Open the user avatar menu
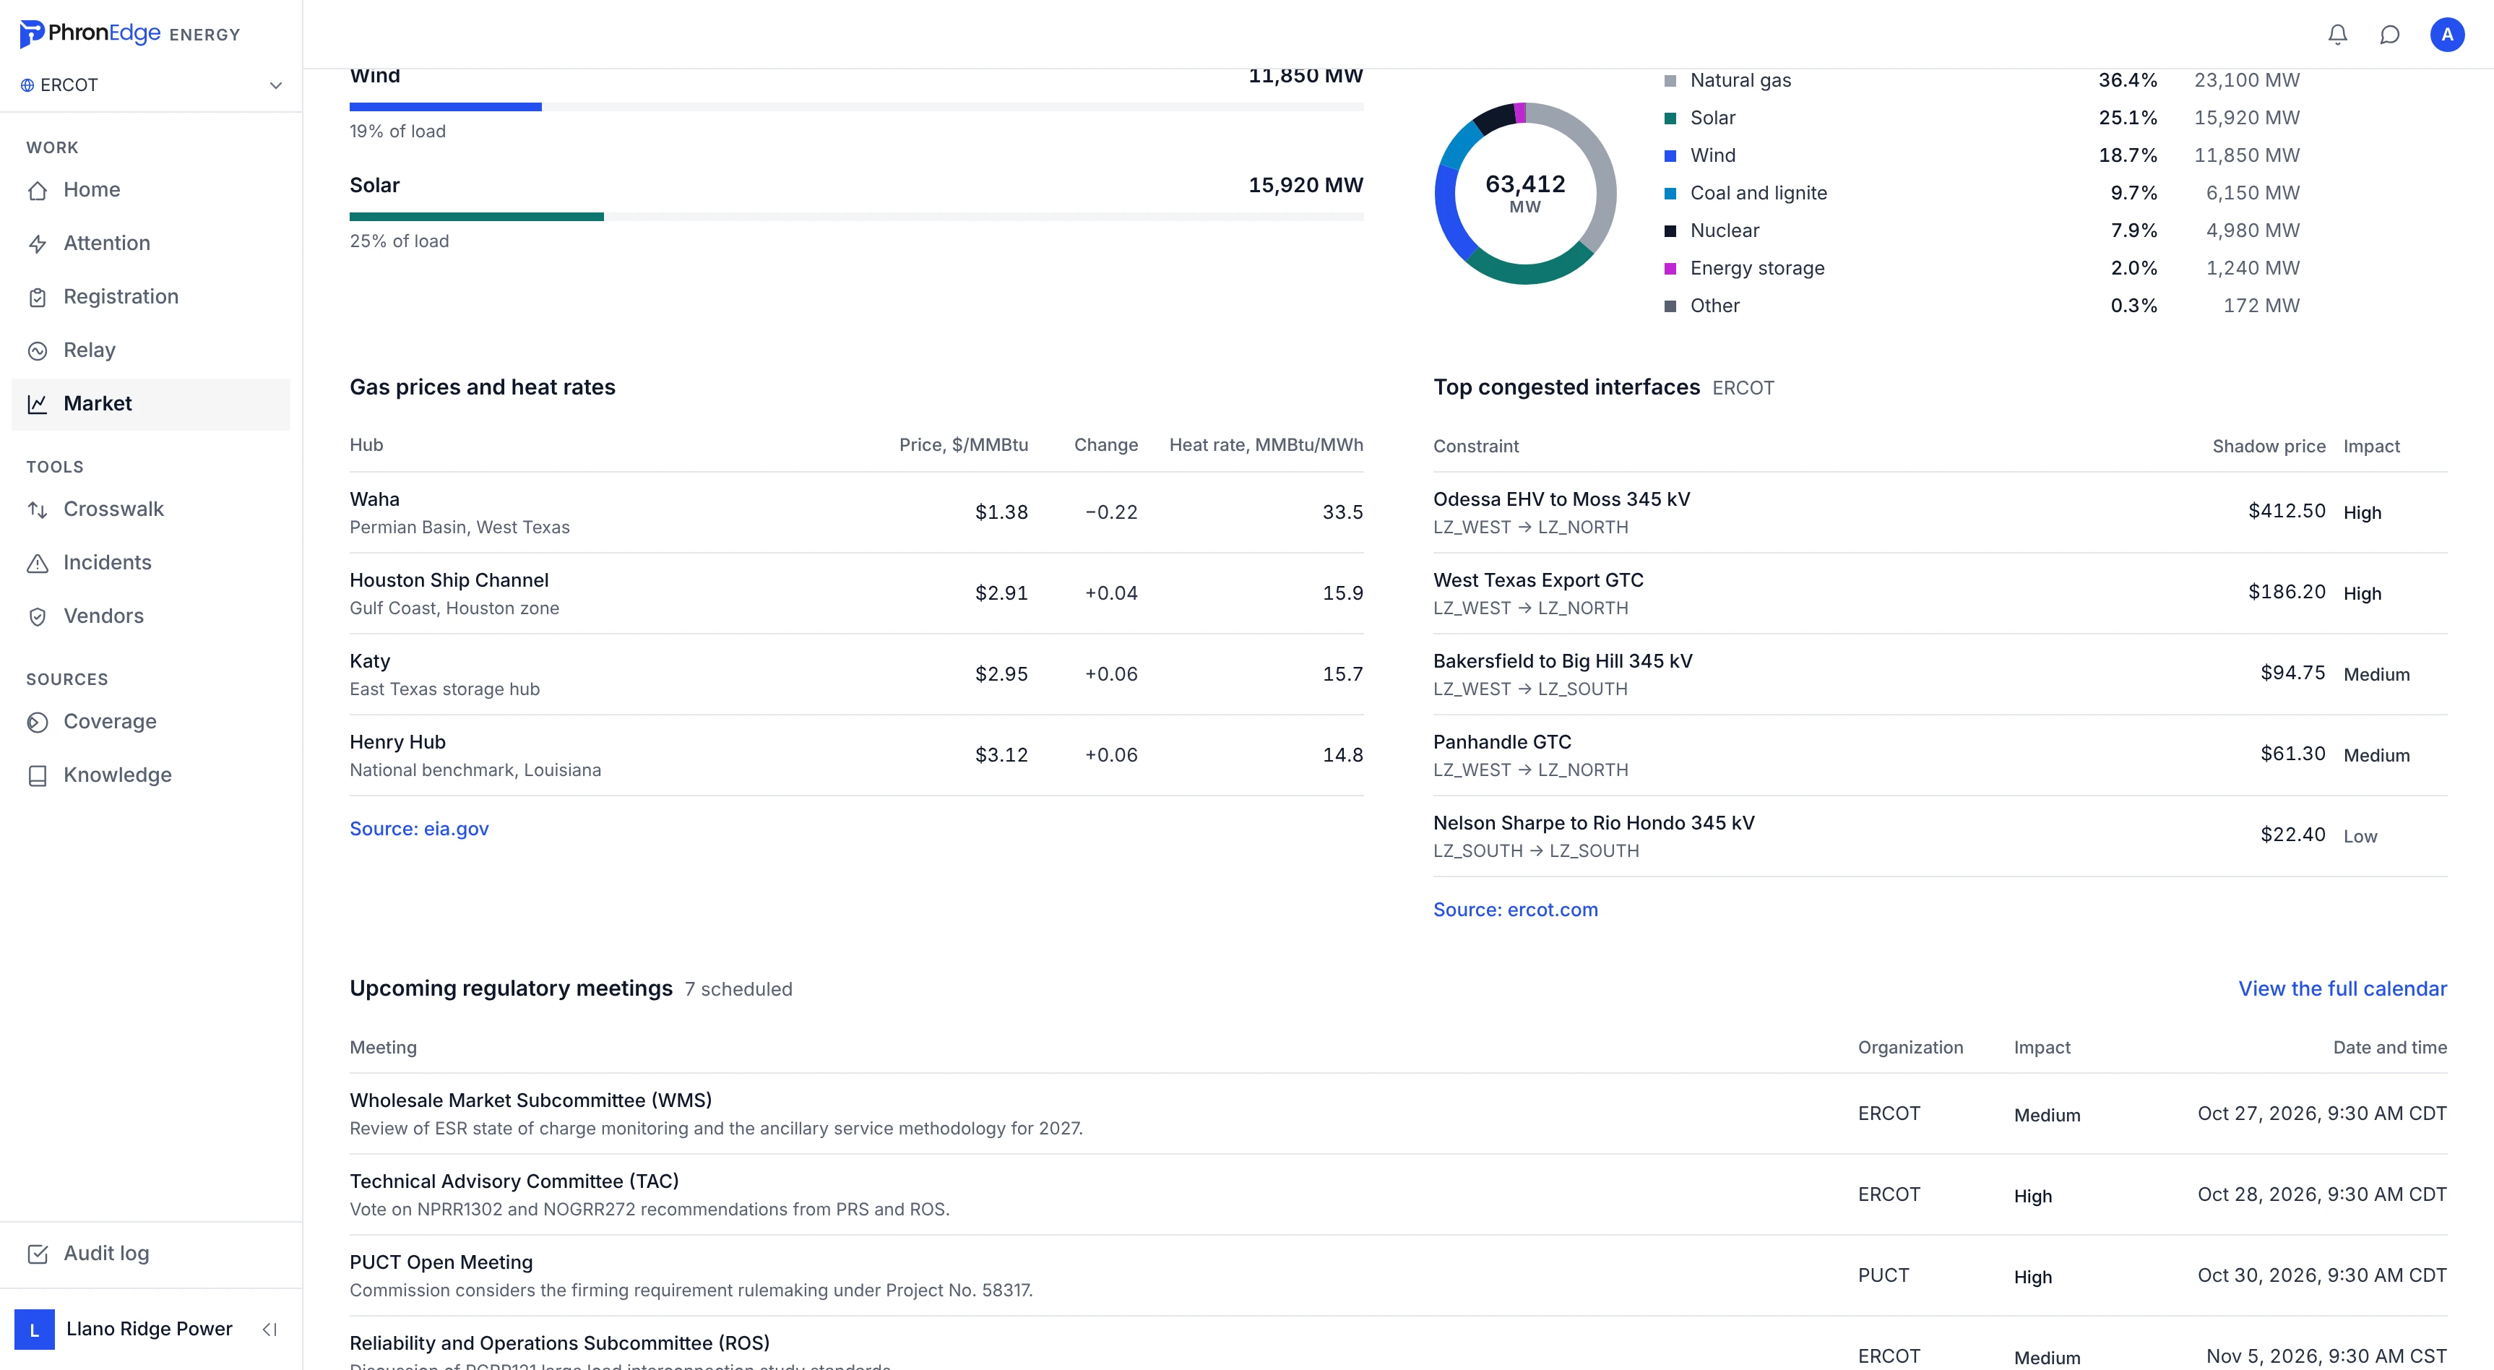 tap(2446, 35)
